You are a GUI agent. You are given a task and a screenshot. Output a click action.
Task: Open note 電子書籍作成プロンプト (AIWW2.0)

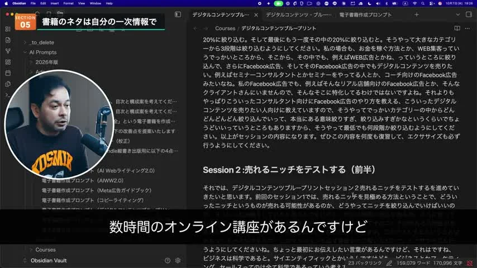(83, 180)
